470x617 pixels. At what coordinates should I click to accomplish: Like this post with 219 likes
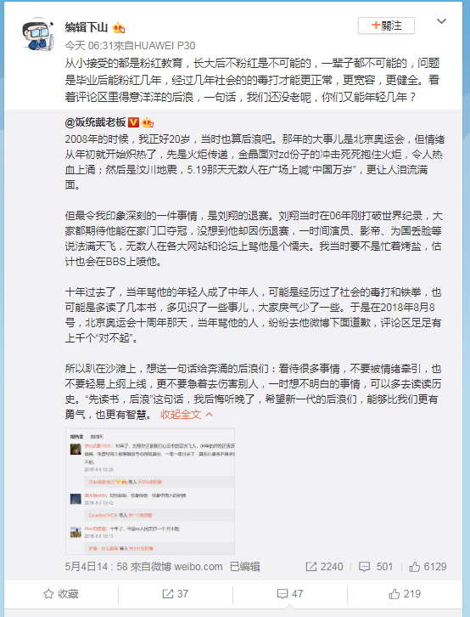coord(405,594)
